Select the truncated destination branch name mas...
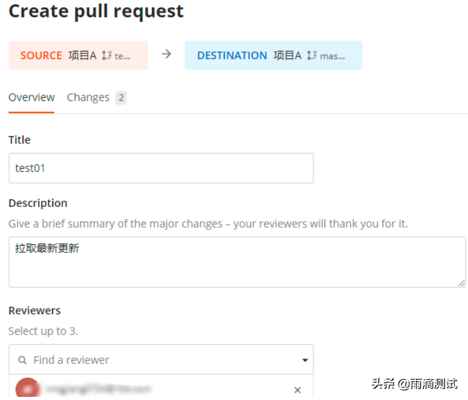 [333, 56]
